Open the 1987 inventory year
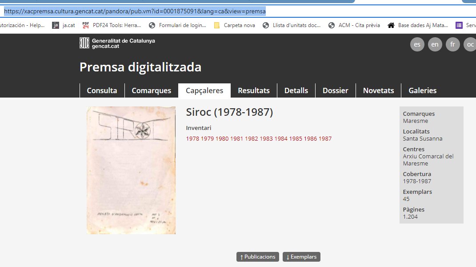 [325, 139]
